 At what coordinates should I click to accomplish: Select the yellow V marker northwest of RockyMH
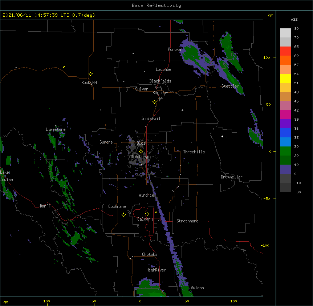(64, 67)
